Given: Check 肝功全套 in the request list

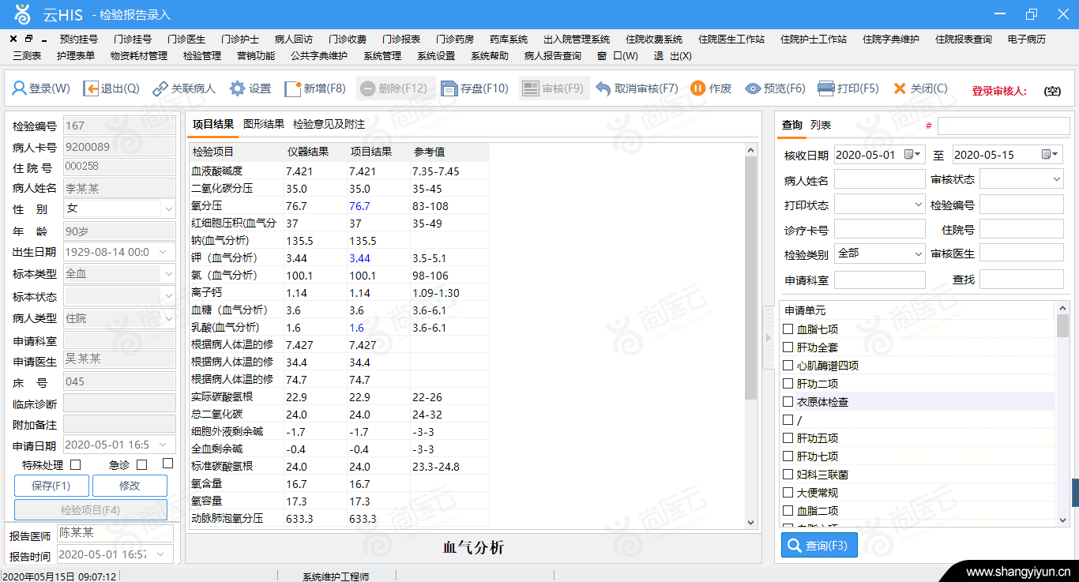Looking at the screenshot, I should point(788,347).
